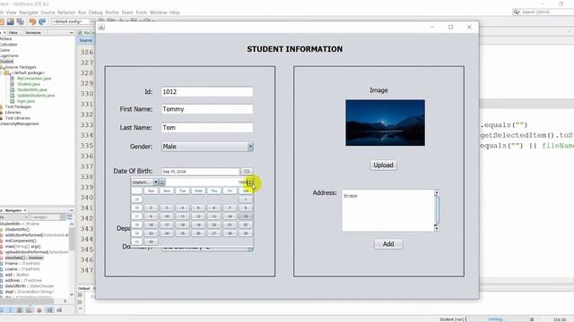Screen dimensions: 574x322
Task: Click the Address text area
Action: tap(387, 210)
